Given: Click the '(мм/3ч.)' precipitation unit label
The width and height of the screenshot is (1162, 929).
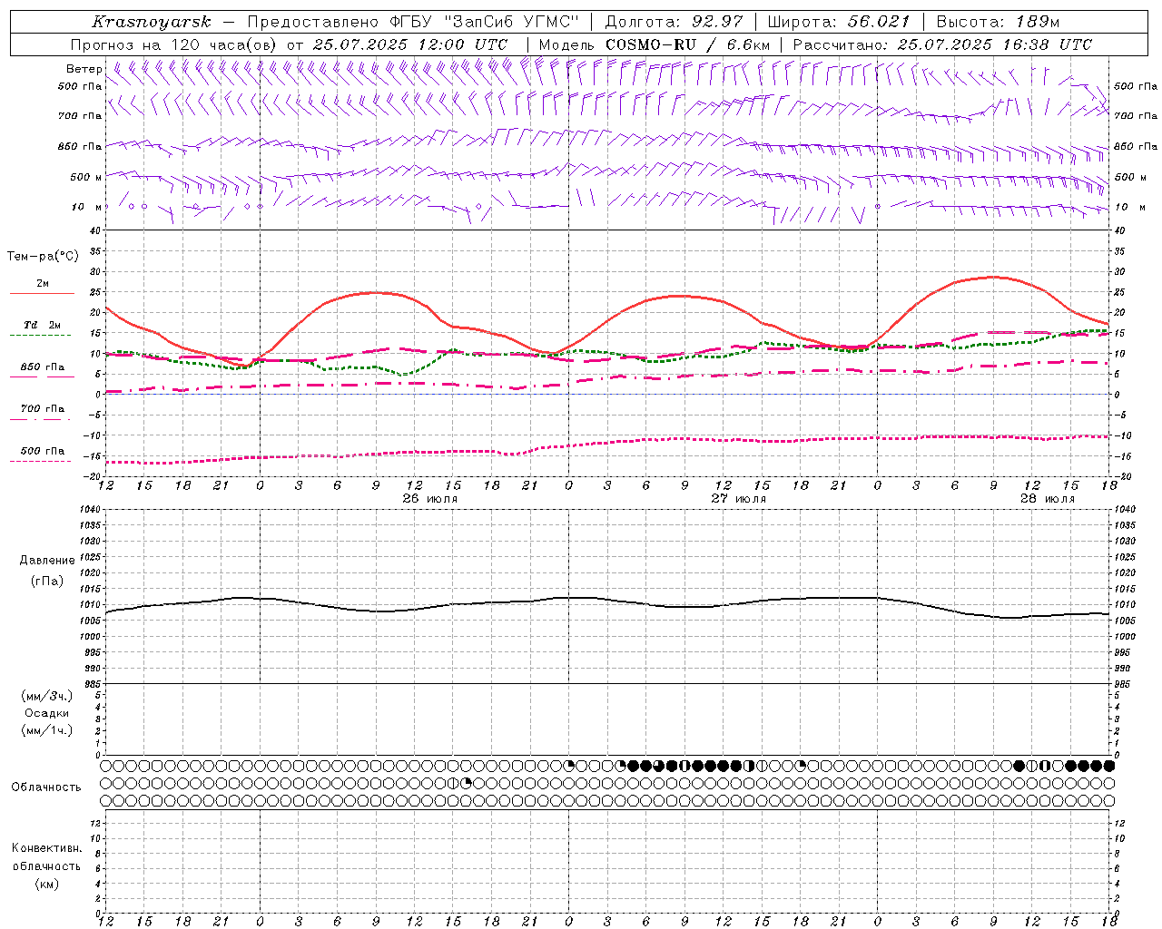Looking at the screenshot, I should pyautogui.click(x=47, y=696).
